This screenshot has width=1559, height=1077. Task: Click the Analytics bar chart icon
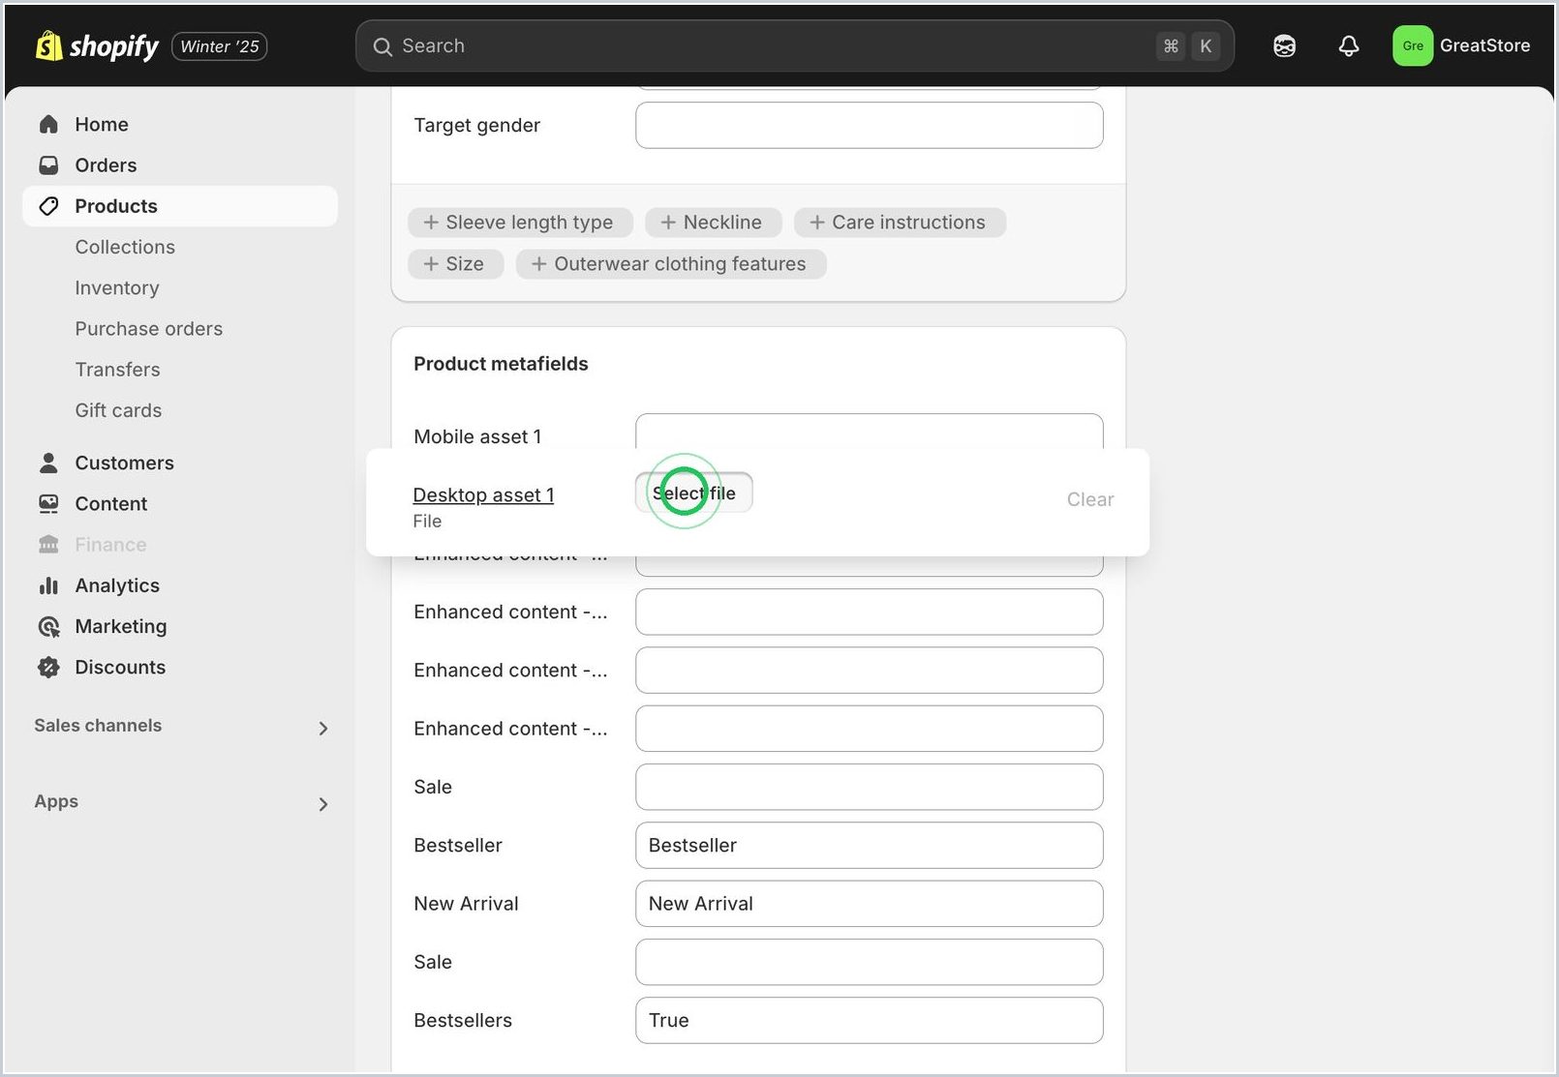tap(48, 585)
